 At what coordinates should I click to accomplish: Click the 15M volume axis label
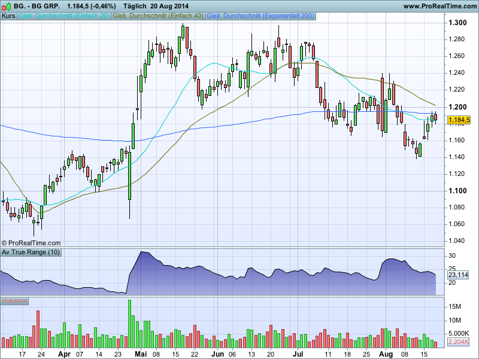click(455, 307)
